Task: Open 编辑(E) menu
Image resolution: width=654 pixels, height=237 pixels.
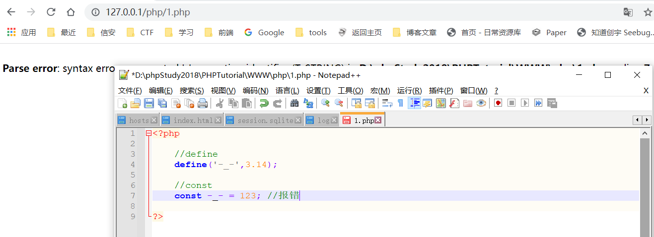Action: click(x=161, y=91)
